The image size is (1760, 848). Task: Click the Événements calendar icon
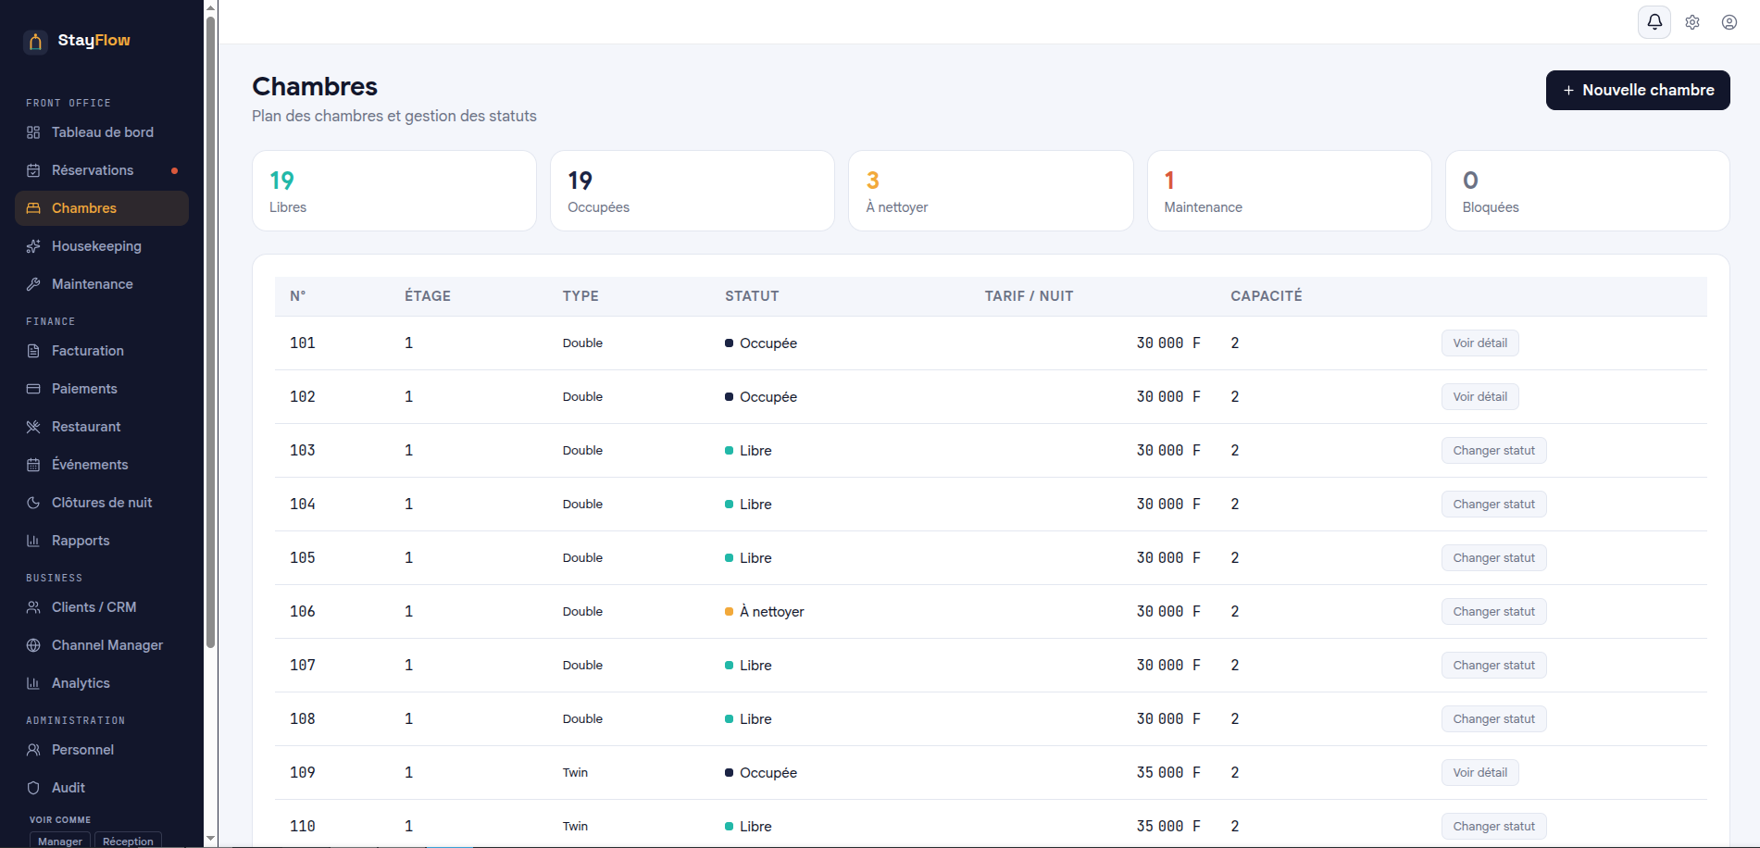point(33,465)
